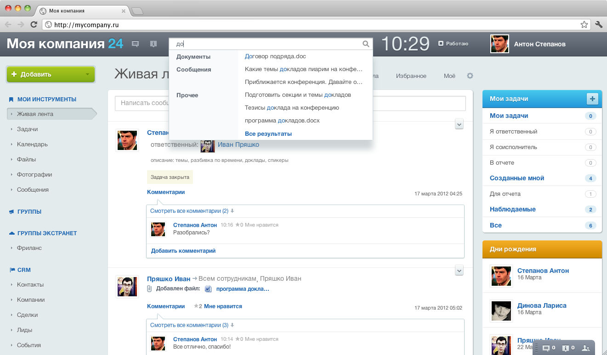Screen dimensions: 607x355
Task: Like Пряшко Иван post via Мне нравится
Action: (x=223, y=306)
